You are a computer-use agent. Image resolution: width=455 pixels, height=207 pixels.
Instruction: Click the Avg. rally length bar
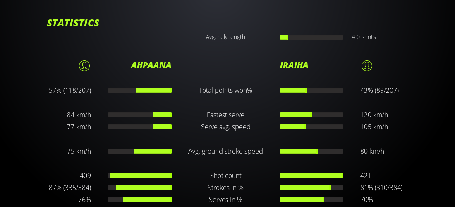[311, 37]
